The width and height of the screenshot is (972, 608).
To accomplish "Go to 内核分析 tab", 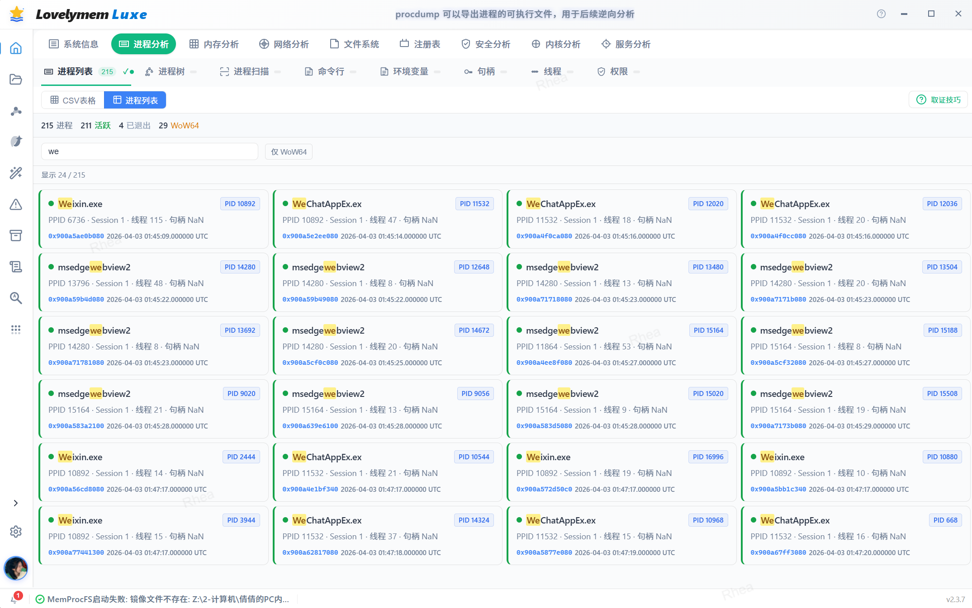I will point(556,44).
